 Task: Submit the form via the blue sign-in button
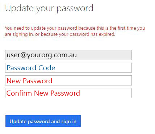43,121
